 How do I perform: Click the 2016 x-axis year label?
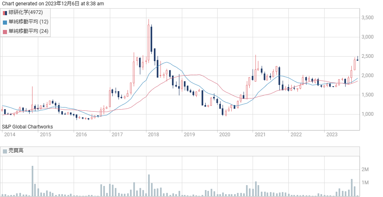click(81, 135)
